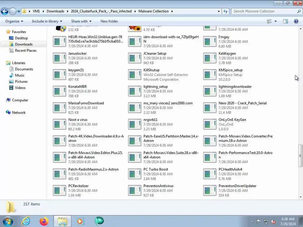The height and width of the screenshot is (227, 303).
Task: Select Computer in the navigation pane
Action: 20,100
